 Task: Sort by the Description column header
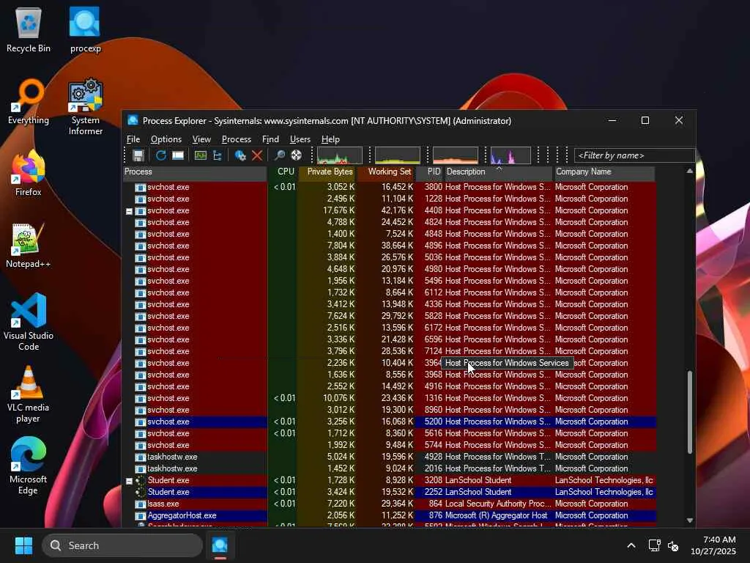point(499,172)
